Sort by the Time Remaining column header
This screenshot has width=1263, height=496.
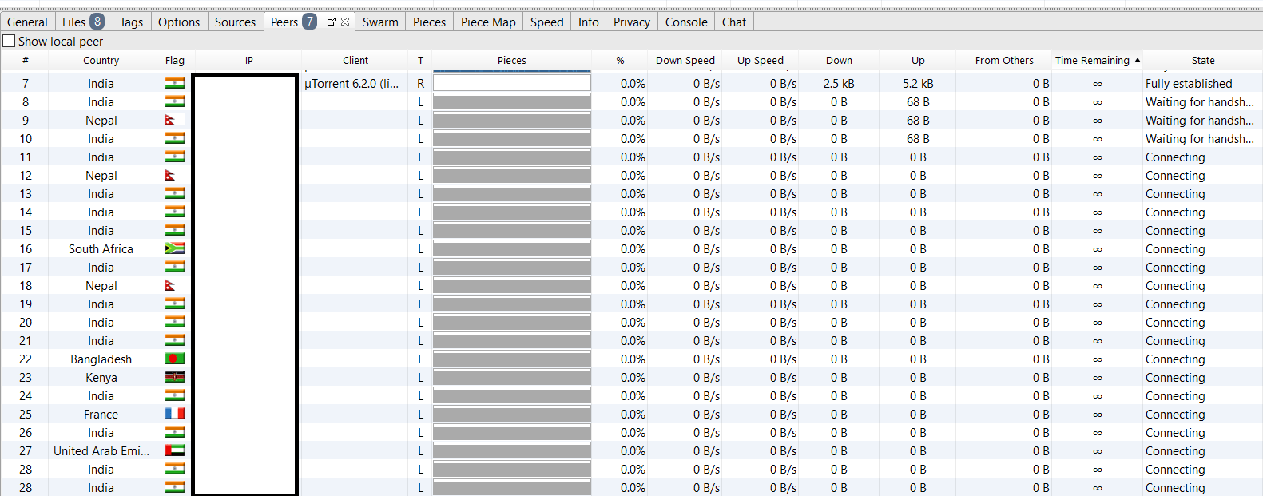point(1097,60)
